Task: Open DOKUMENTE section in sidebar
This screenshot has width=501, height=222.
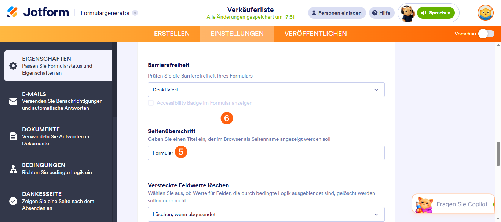Action: [x=58, y=136]
